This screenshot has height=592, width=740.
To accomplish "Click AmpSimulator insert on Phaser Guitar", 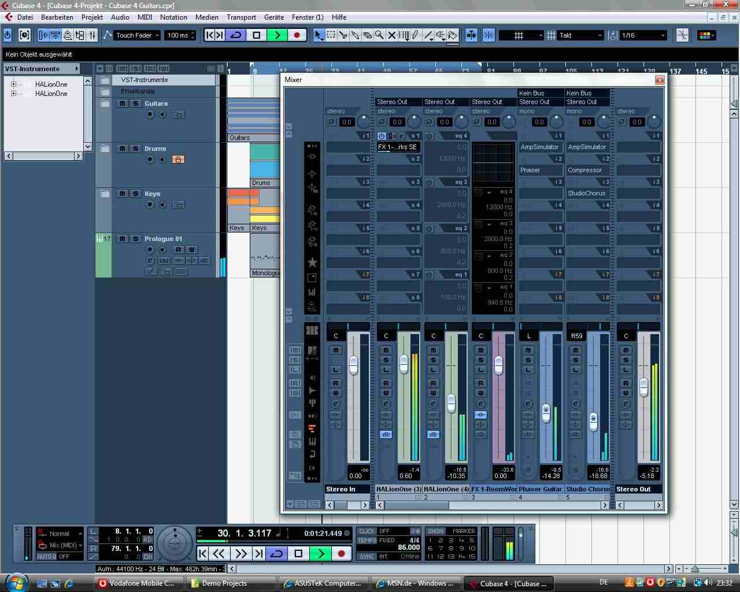I will point(541,147).
